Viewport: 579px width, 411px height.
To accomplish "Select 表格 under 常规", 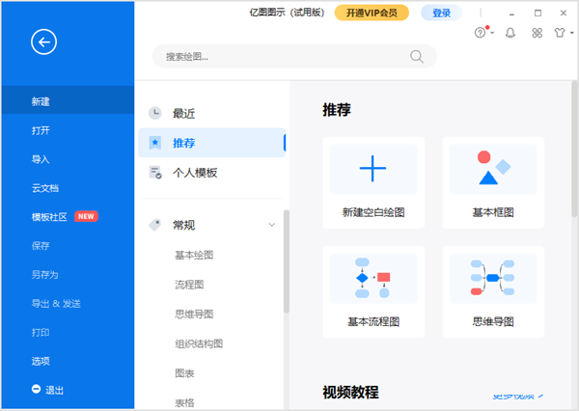I will click(x=184, y=402).
